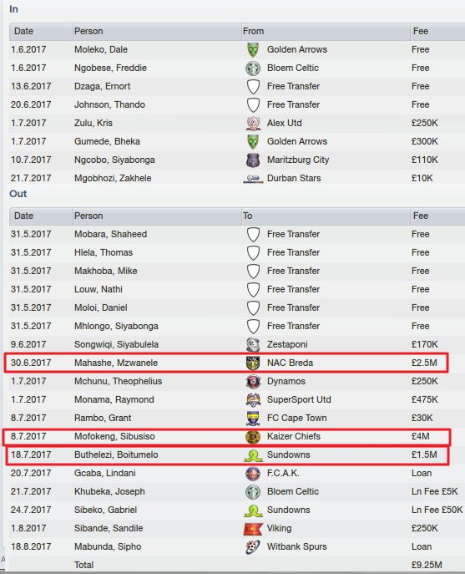Viewport: 465px width, 574px height.
Task: Sort outgoing transfers by Fee column
Action: [438, 216]
